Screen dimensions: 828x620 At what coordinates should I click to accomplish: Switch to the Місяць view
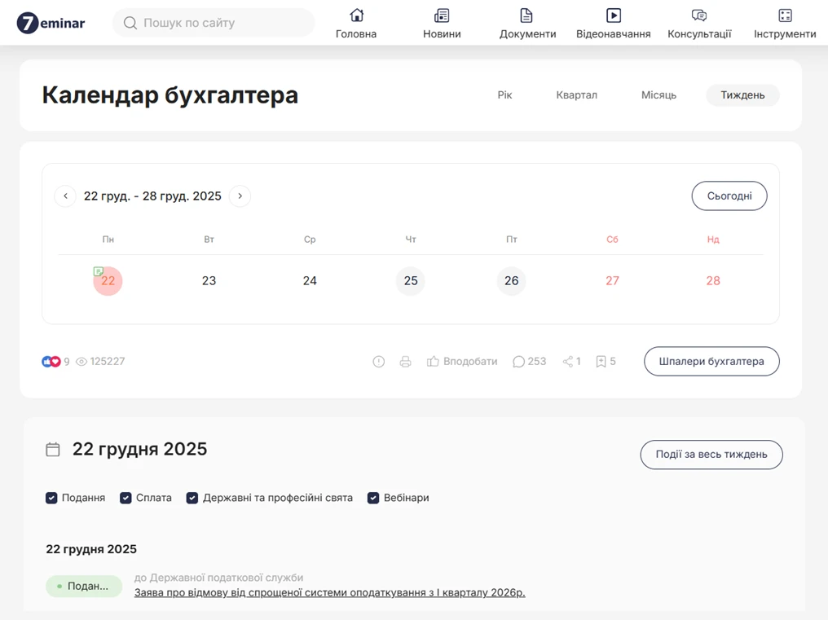click(x=658, y=95)
